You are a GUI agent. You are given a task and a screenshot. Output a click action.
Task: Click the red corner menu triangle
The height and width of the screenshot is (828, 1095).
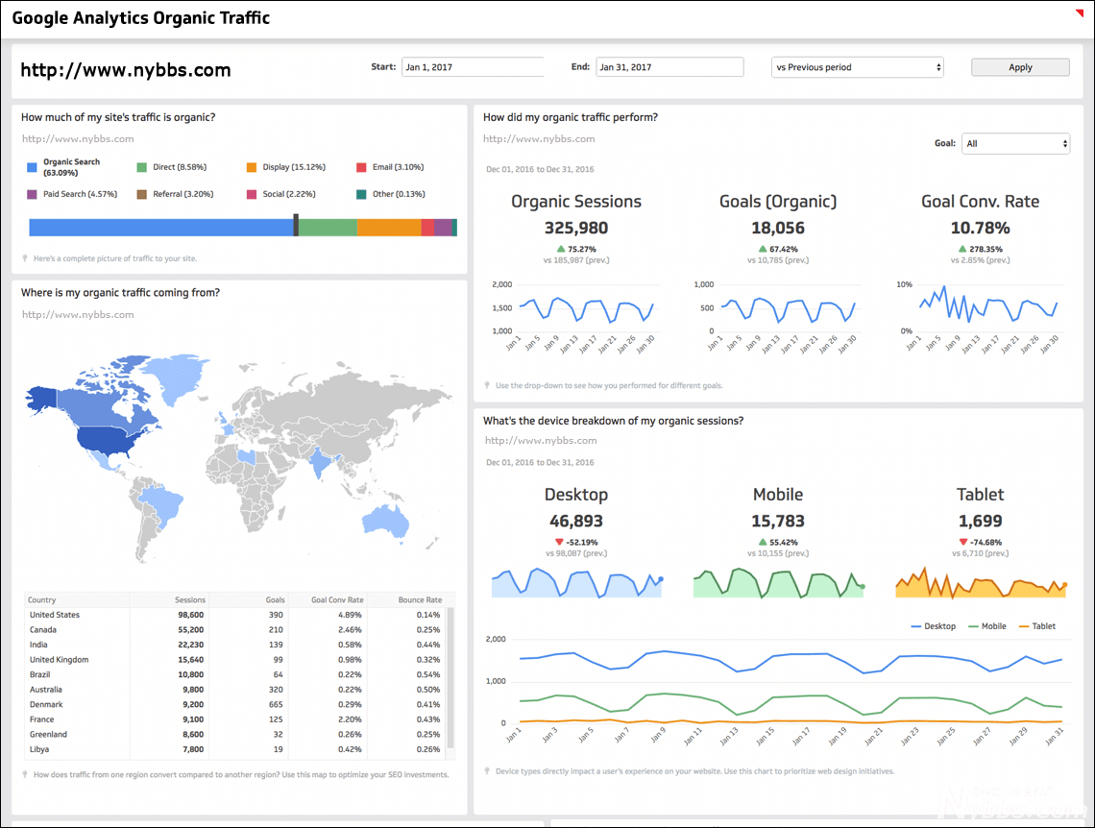click(x=1079, y=12)
